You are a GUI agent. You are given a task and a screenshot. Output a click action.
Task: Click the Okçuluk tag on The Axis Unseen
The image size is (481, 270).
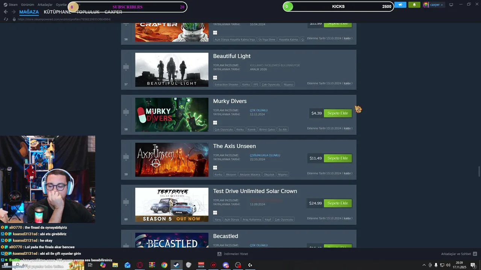pyautogui.click(x=269, y=174)
